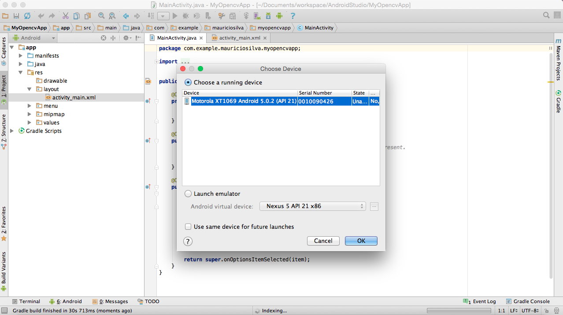The height and width of the screenshot is (315, 563).
Task: Click the Synchronize refresh icon
Action: 27,16
